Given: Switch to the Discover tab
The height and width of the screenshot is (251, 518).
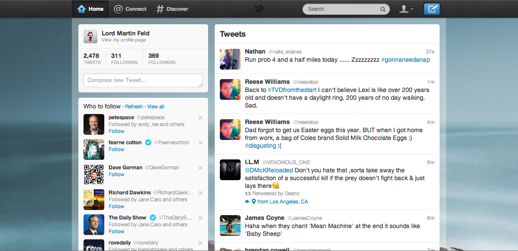Looking at the screenshot, I should (172, 9).
